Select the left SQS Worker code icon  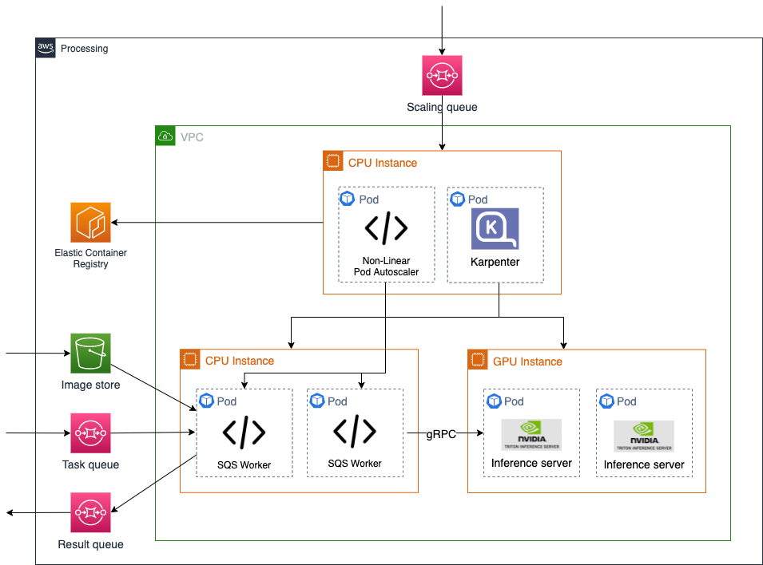coord(244,433)
